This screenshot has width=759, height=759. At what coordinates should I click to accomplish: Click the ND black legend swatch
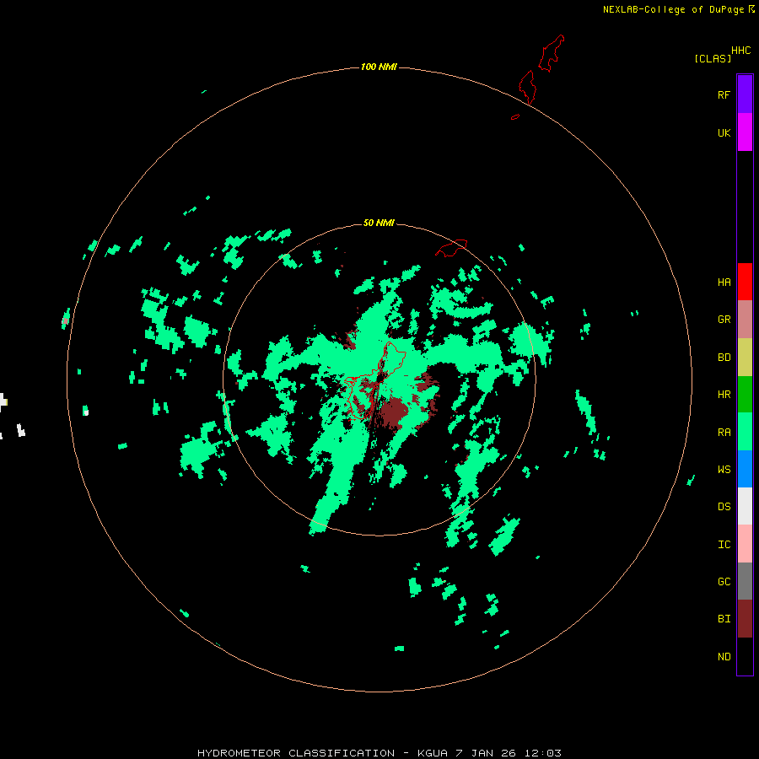(x=745, y=656)
